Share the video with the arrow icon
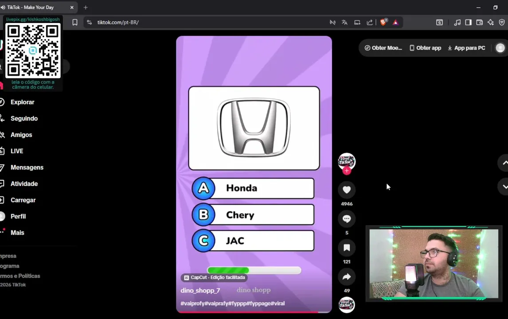508x319 pixels. click(x=347, y=276)
